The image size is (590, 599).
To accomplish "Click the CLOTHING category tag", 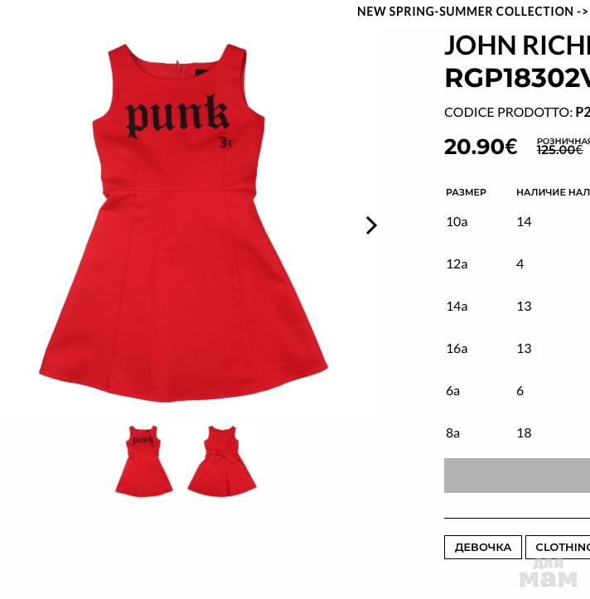I will tap(558, 547).
